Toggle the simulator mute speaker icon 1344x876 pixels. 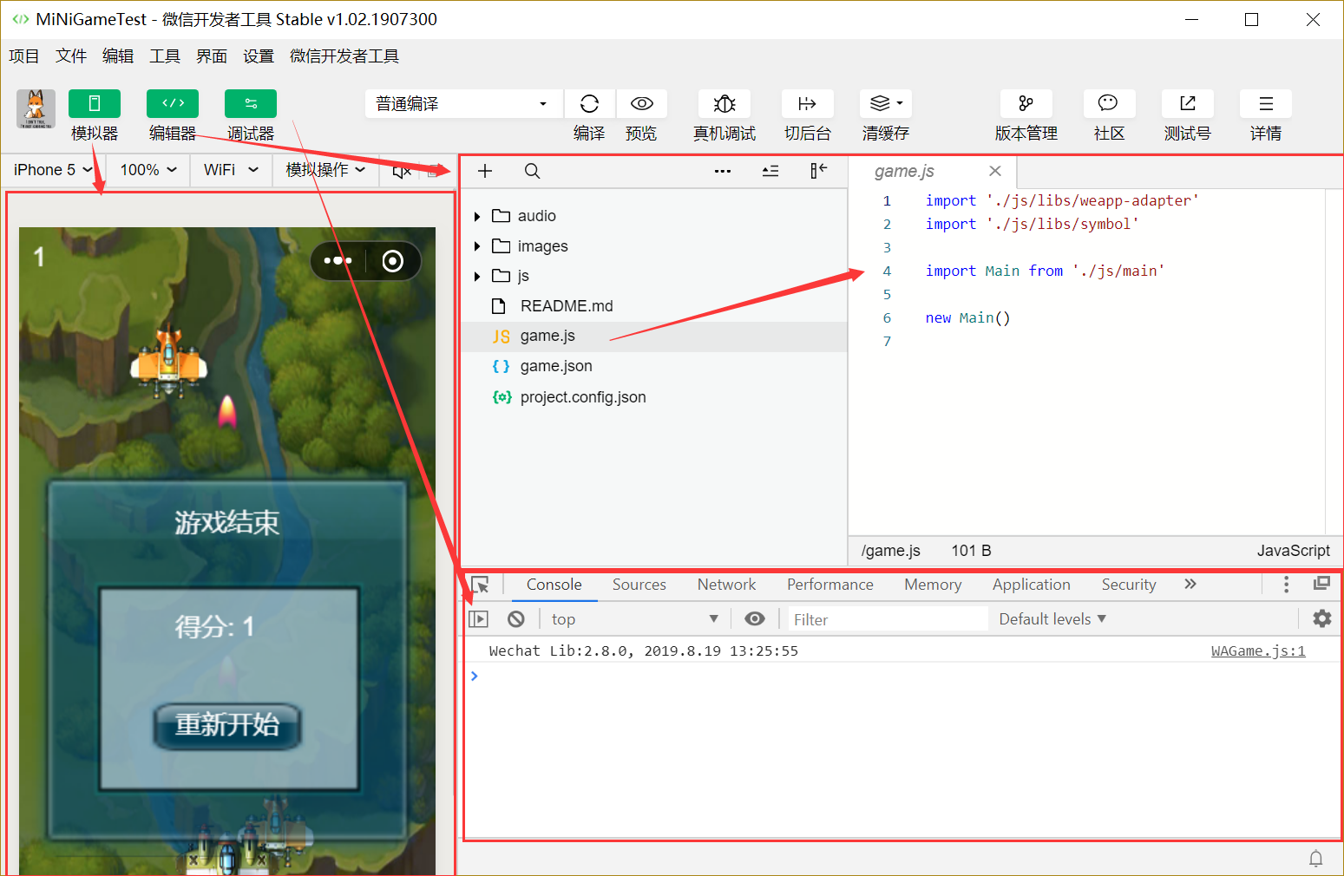(401, 171)
